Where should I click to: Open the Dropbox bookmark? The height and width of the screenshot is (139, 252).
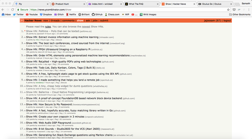tap(46, 14)
